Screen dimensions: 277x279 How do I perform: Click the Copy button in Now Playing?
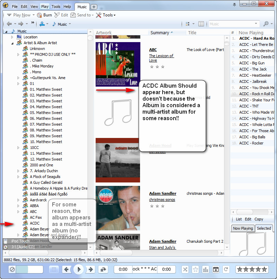tap(259, 219)
